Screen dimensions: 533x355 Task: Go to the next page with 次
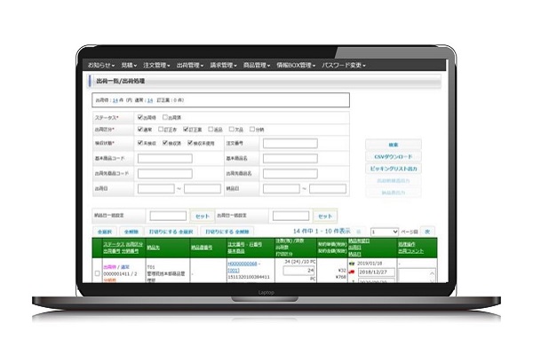(x=426, y=232)
